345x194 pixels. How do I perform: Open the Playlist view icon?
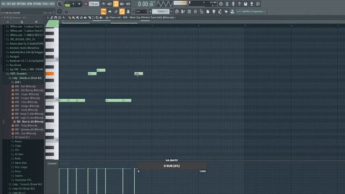177,11
